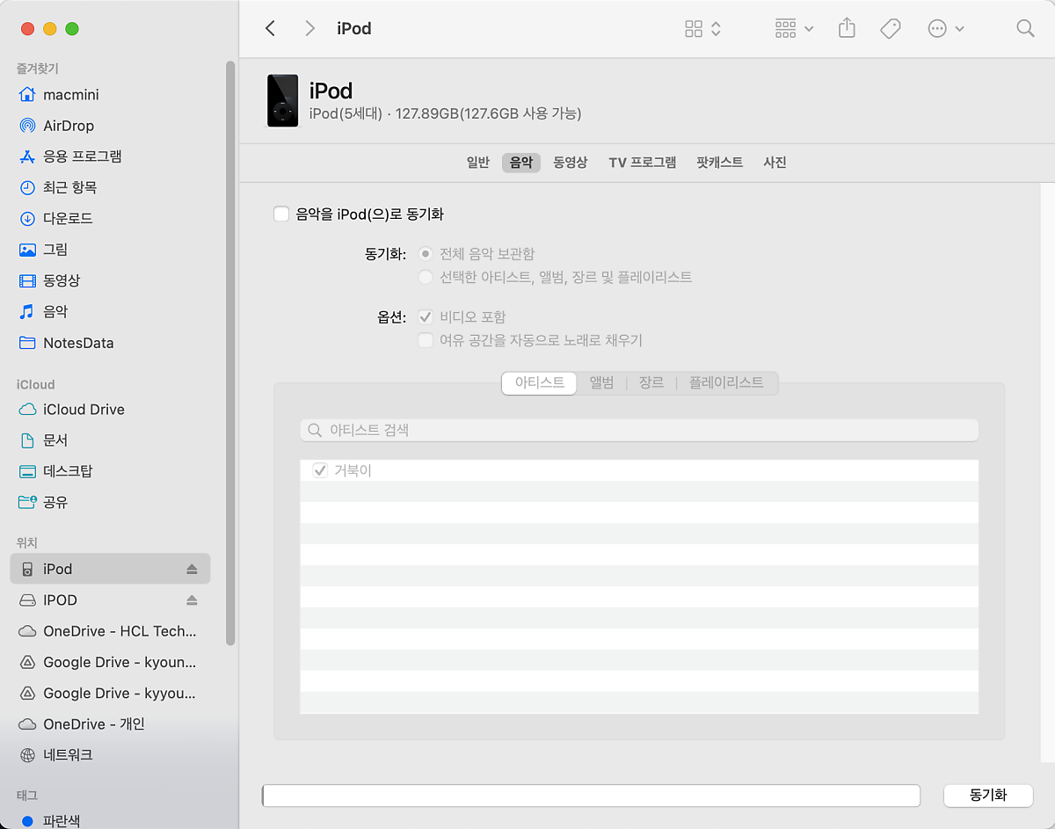Select 전체 음악 보관함 radio button
This screenshot has width=1055, height=829.
coord(426,254)
